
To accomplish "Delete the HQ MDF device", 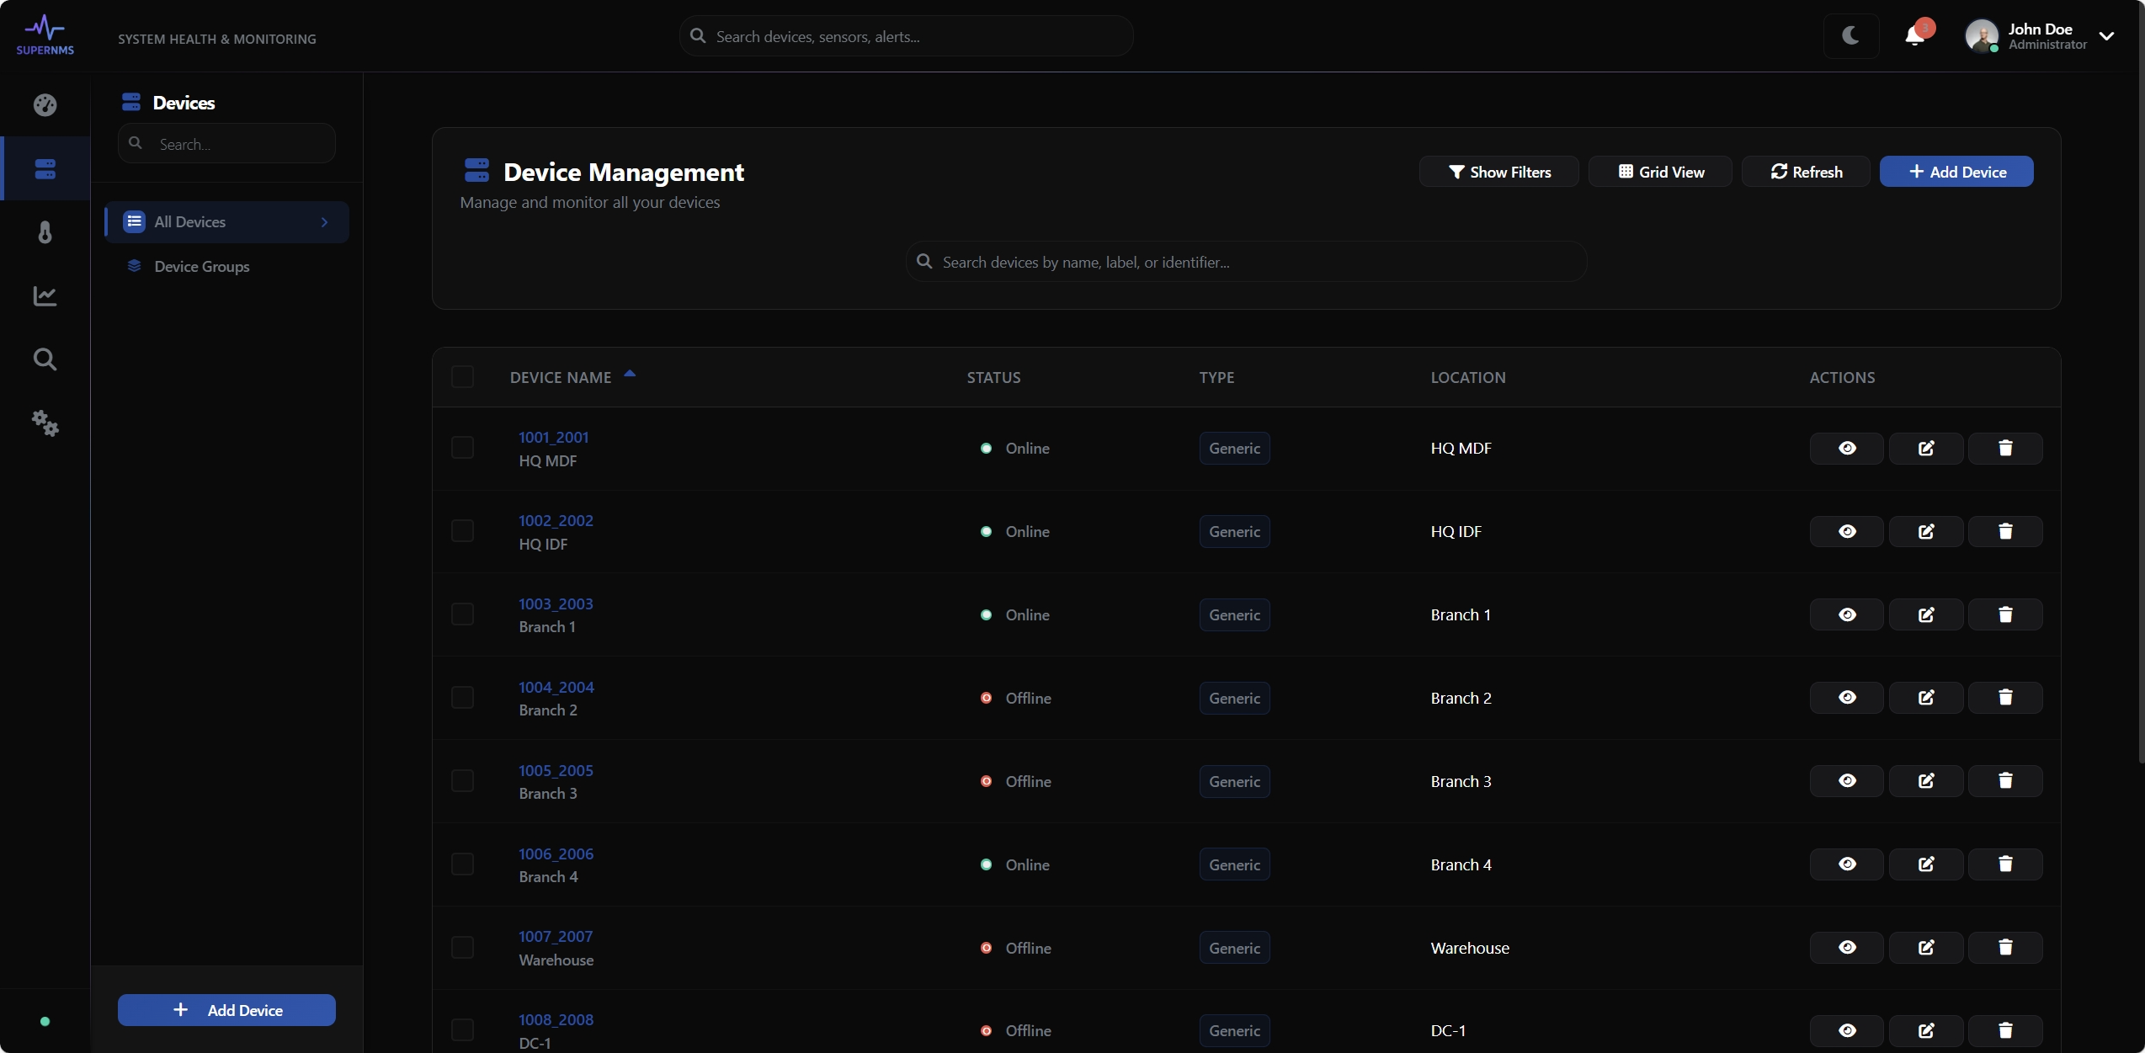I will pos(2005,448).
